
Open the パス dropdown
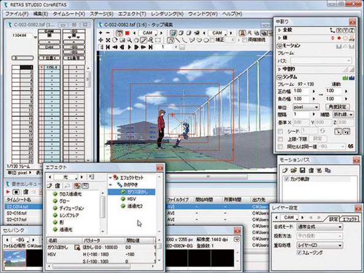tap(321, 61)
